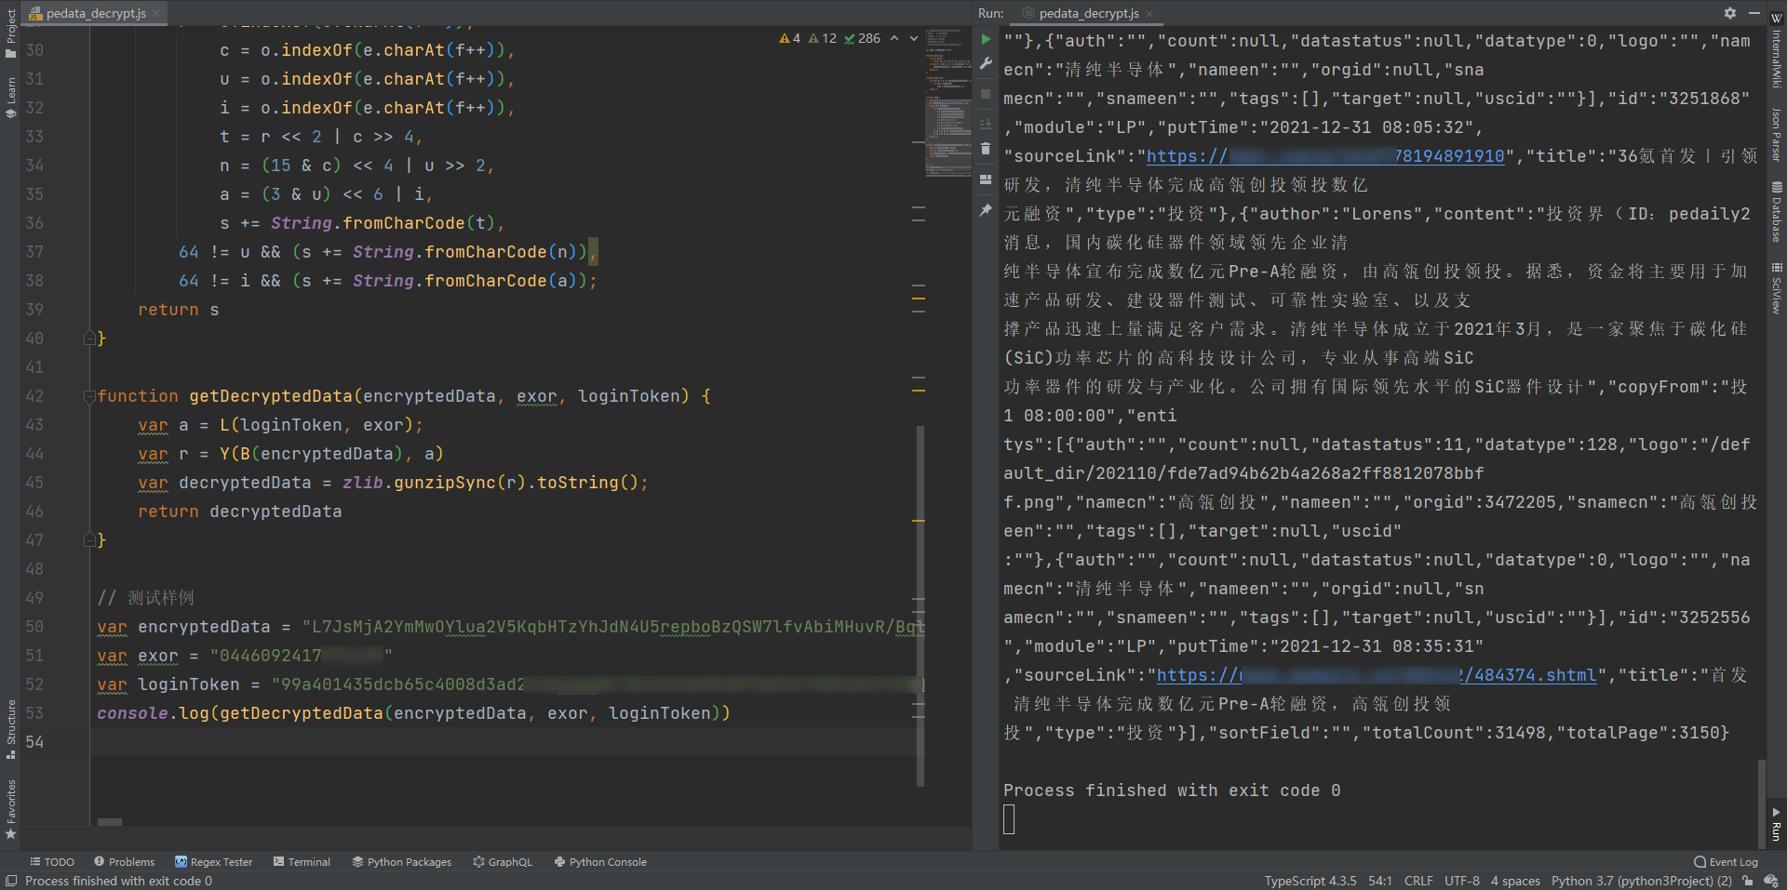This screenshot has width=1787, height=890.
Task: Jump to next highlighted error arrow
Action: coord(914,38)
